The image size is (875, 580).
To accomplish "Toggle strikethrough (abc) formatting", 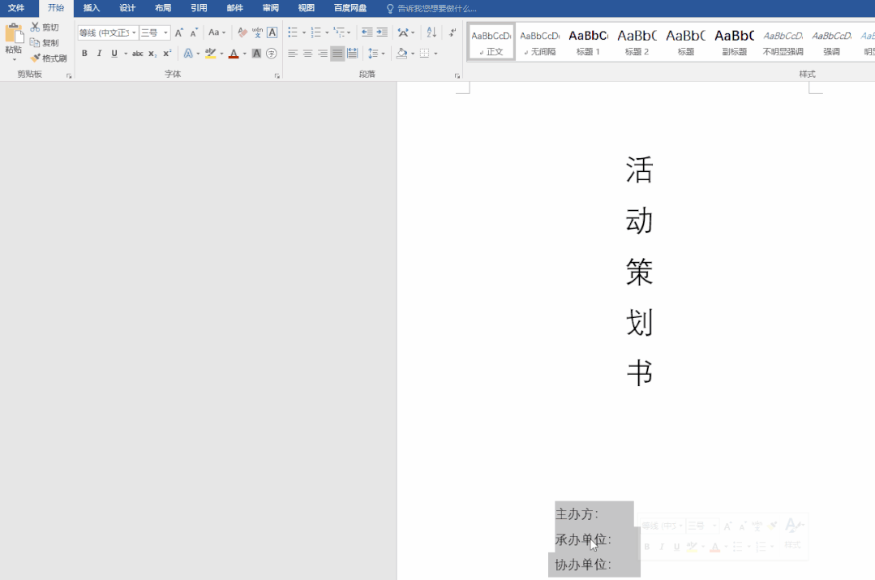I will (137, 54).
